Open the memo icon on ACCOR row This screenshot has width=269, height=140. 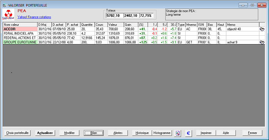262,29
